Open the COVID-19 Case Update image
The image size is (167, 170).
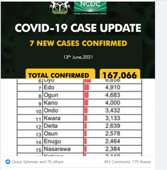coord(78,40)
